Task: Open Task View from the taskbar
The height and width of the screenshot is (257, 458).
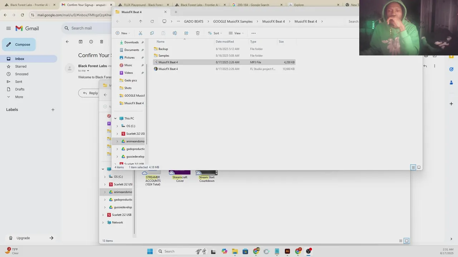Action: click(x=213, y=251)
